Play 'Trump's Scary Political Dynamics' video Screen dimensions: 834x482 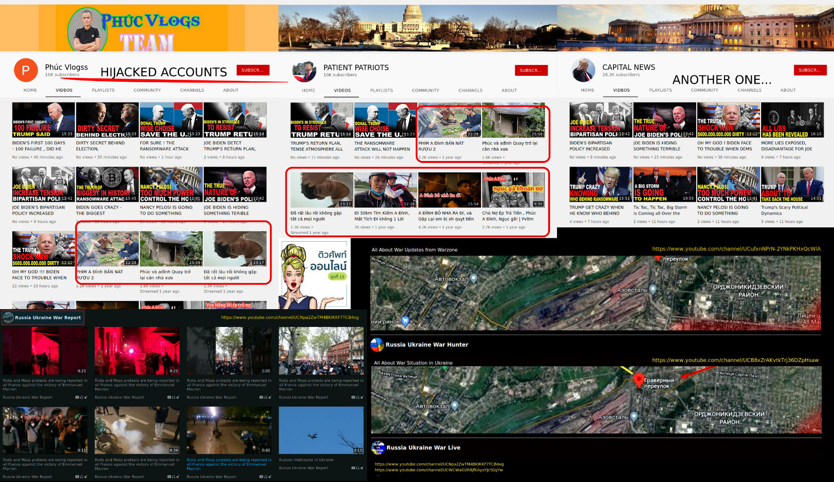[792, 184]
